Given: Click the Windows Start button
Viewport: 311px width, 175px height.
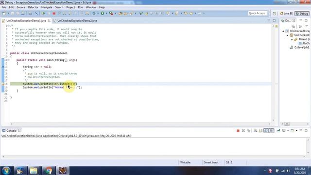Looking at the screenshot, I should tap(6, 171).
